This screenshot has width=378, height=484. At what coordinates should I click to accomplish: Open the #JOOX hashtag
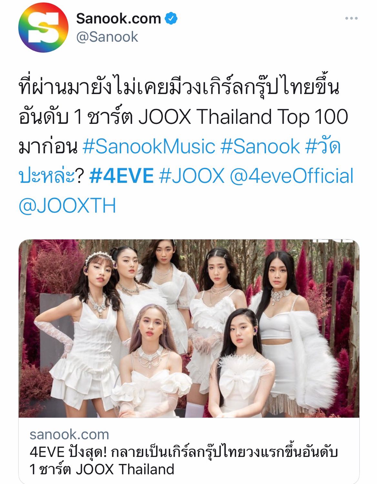point(192,176)
